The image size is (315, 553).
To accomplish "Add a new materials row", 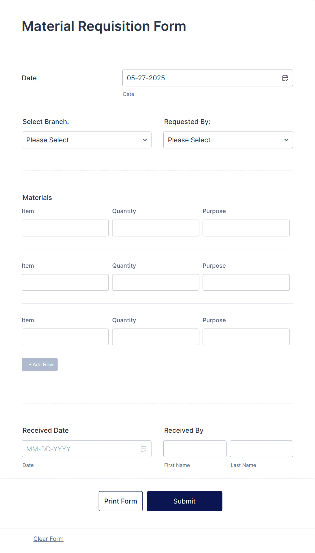I will pyautogui.click(x=40, y=365).
